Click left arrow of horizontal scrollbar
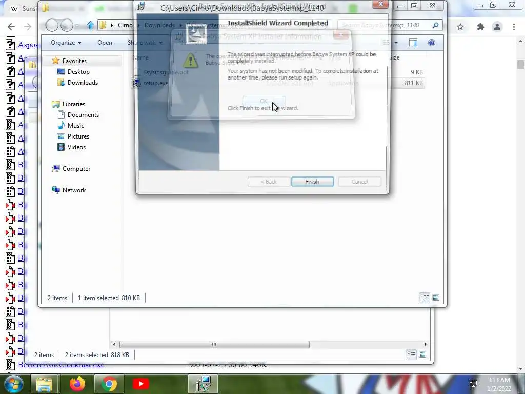 [114, 344]
